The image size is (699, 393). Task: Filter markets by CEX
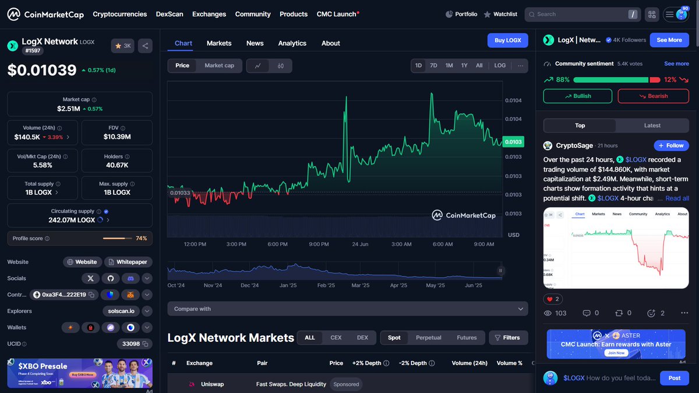[x=336, y=338]
